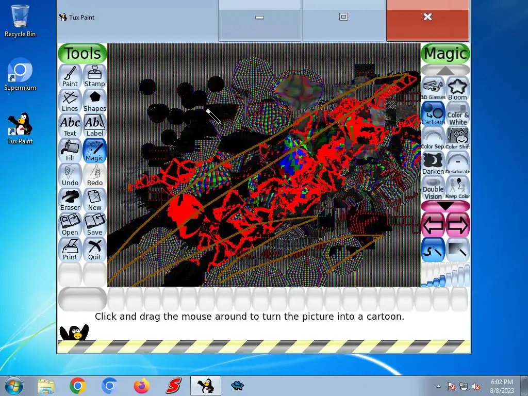Choose the Color & White effect
528x396 pixels.
pos(458,114)
